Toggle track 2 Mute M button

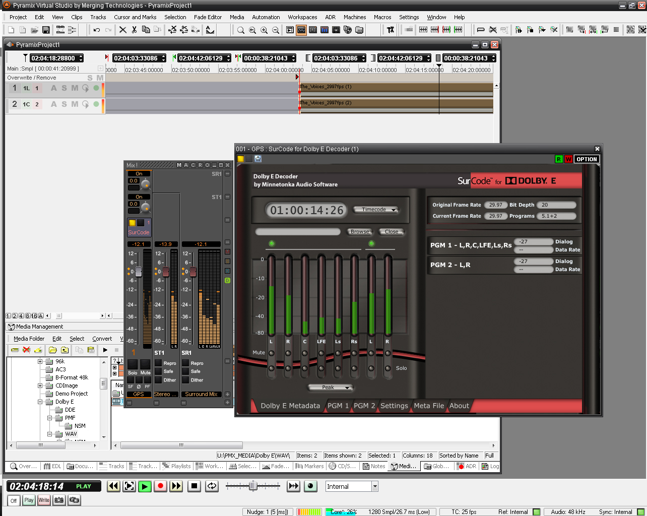(x=75, y=104)
